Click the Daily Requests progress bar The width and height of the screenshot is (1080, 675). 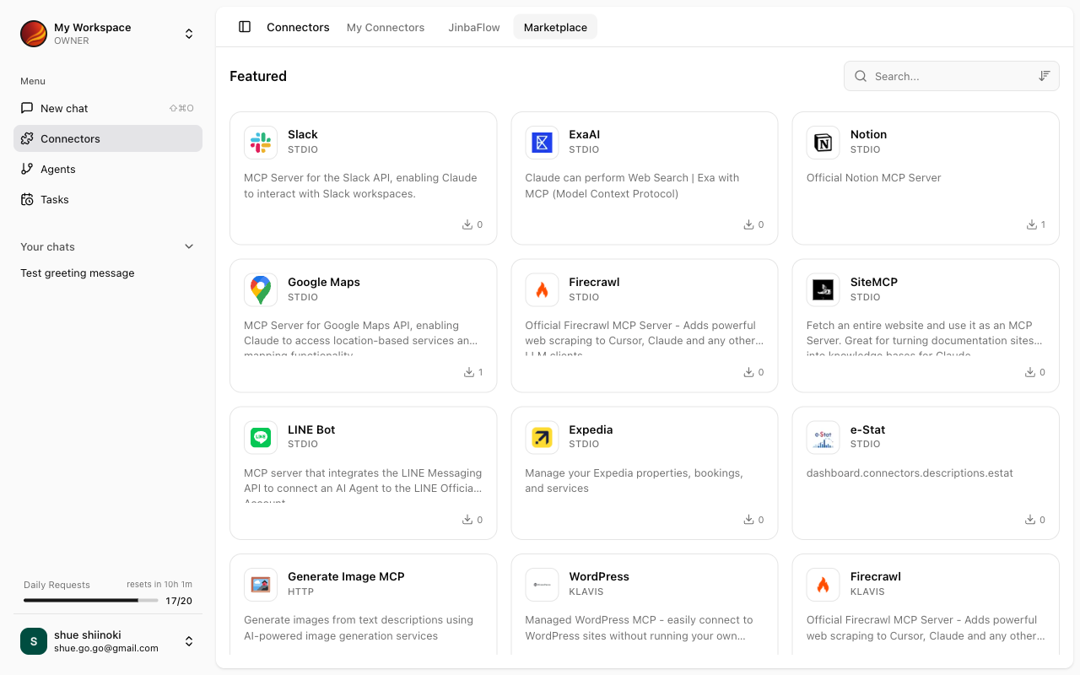click(x=90, y=600)
